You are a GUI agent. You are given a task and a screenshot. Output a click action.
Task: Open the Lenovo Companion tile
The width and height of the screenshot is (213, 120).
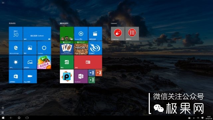tap(118, 34)
